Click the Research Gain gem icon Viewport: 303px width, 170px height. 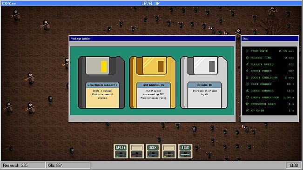(x=247, y=104)
